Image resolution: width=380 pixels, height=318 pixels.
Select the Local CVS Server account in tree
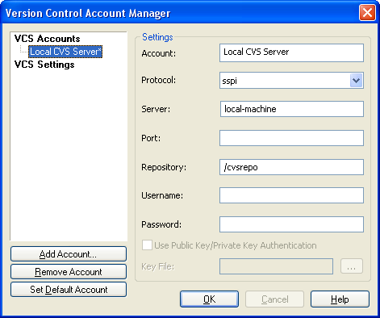(65, 52)
